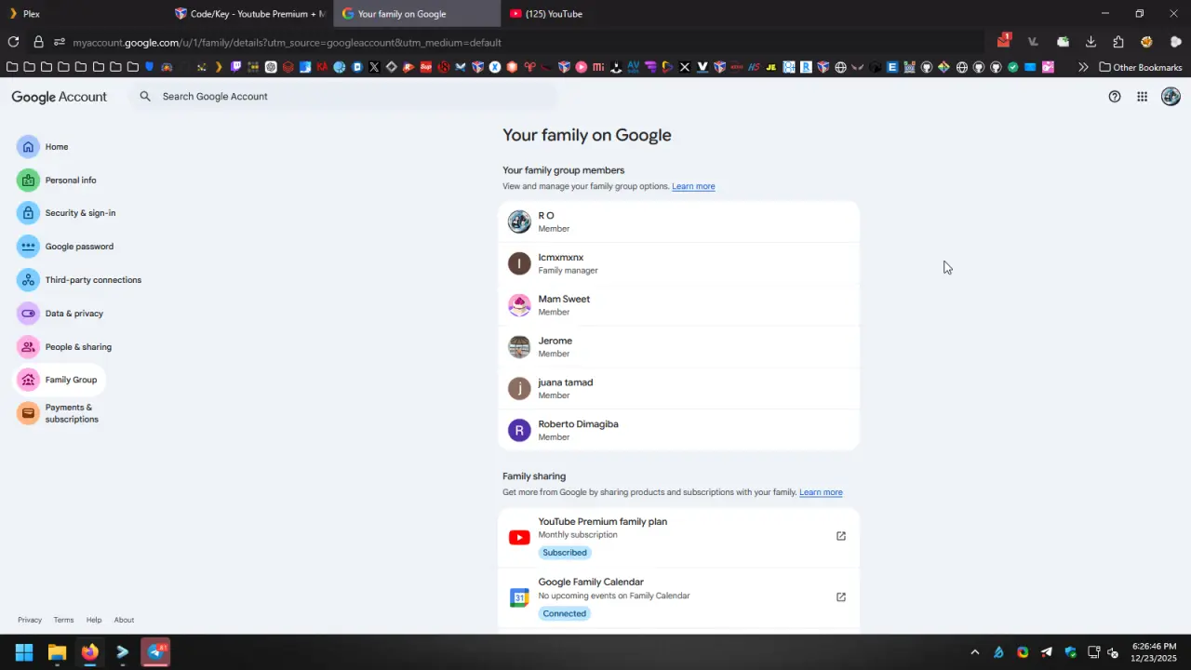Click Learn more under family group members

693,186
